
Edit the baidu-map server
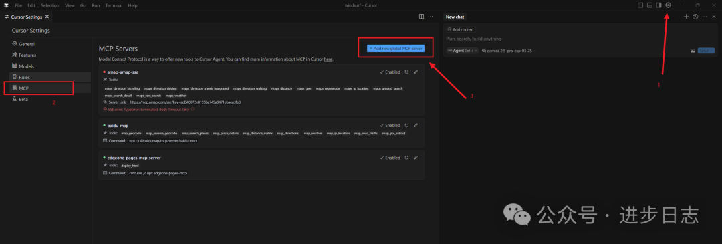click(416, 125)
